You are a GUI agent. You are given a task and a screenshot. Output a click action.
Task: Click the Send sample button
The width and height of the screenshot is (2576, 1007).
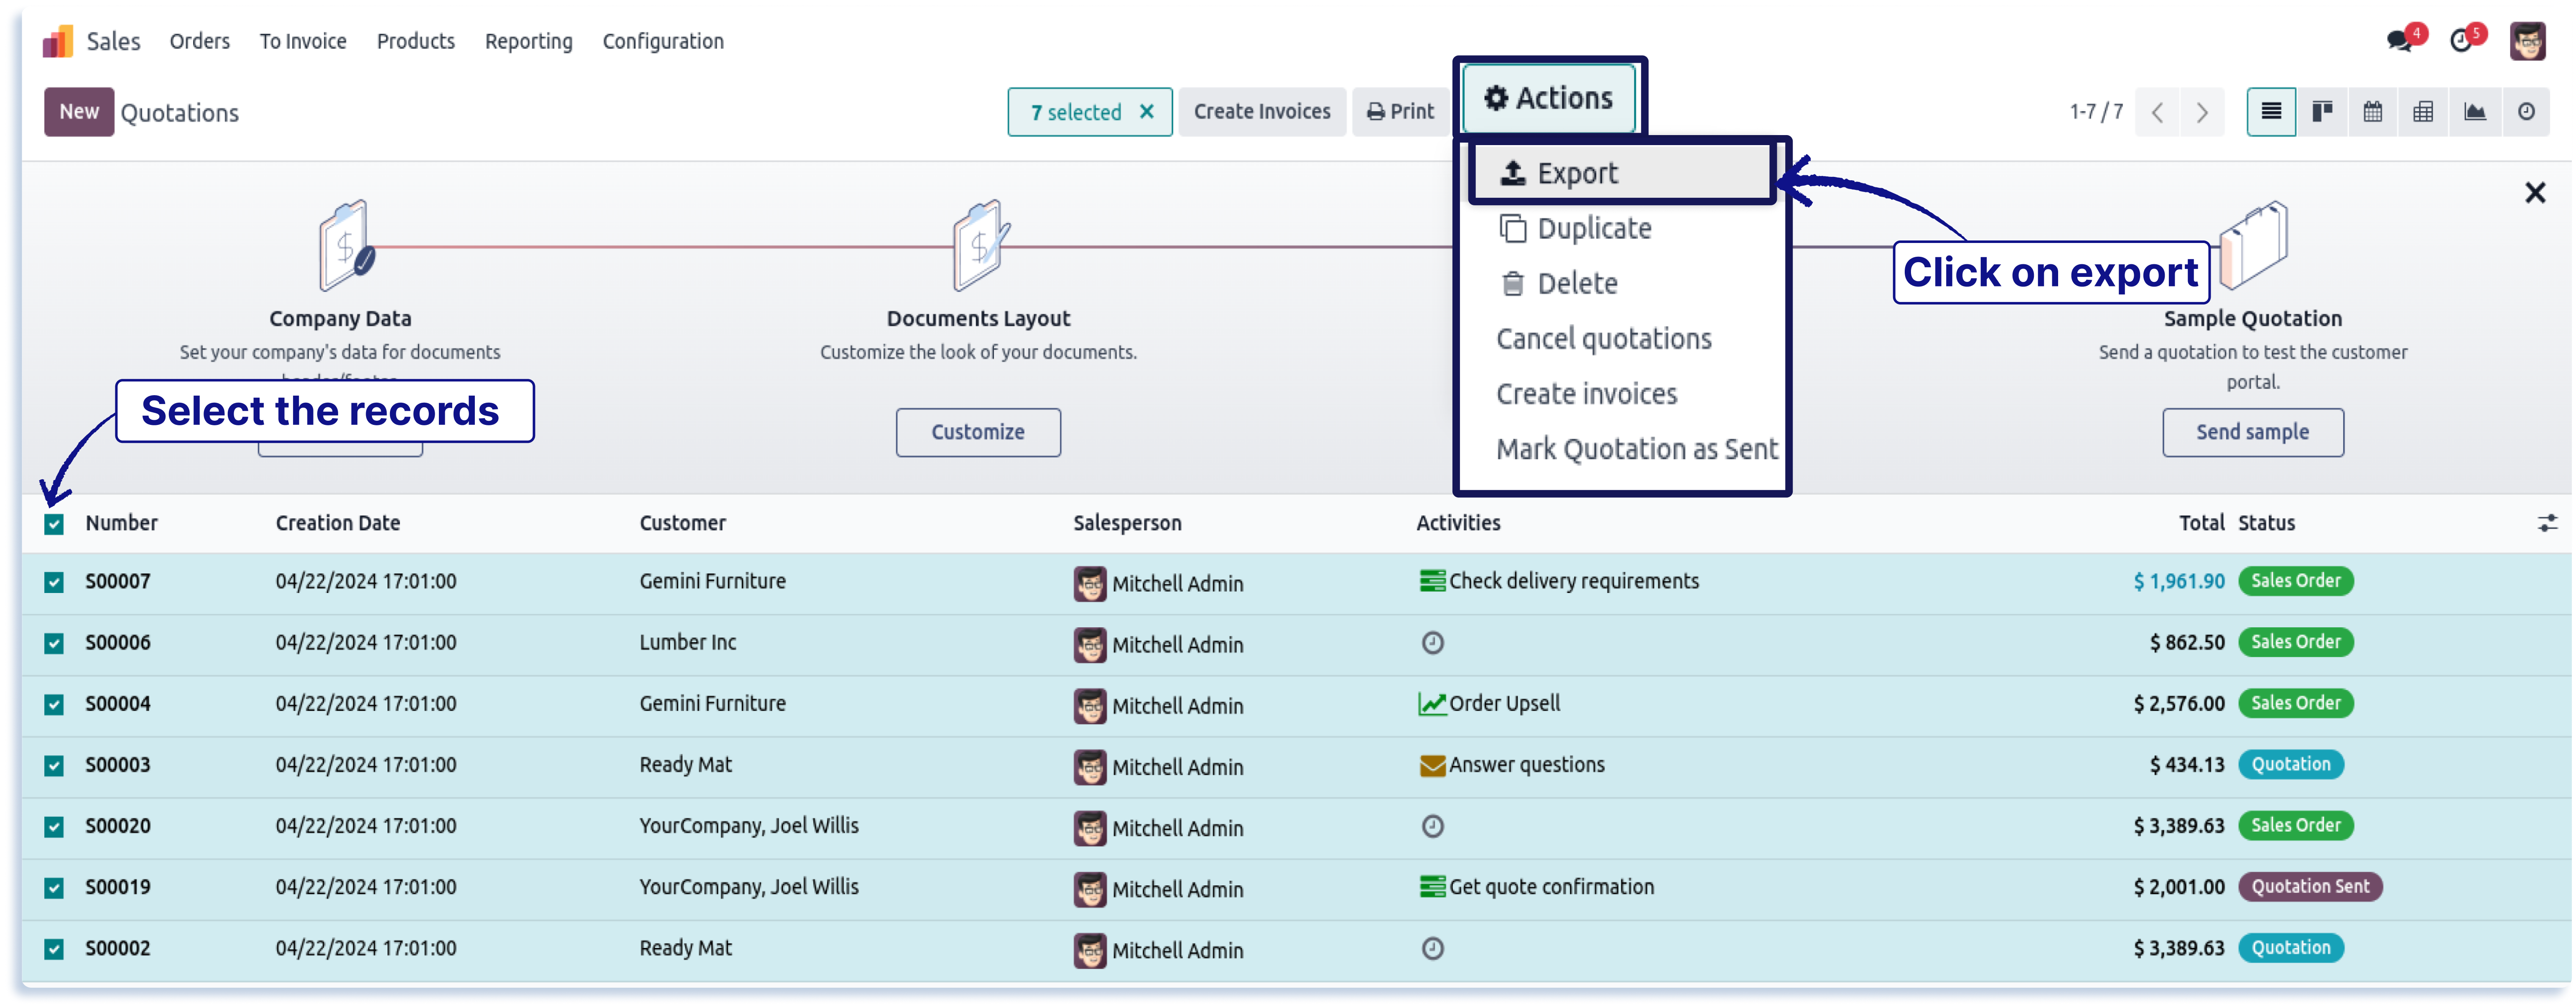pos(2252,432)
